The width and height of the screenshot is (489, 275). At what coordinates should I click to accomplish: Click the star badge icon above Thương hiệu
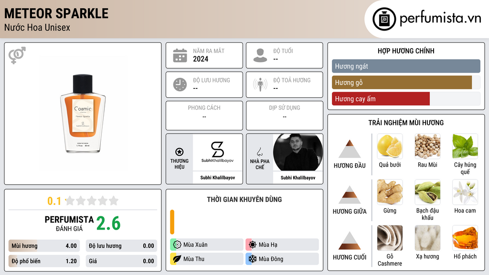tap(180, 152)
